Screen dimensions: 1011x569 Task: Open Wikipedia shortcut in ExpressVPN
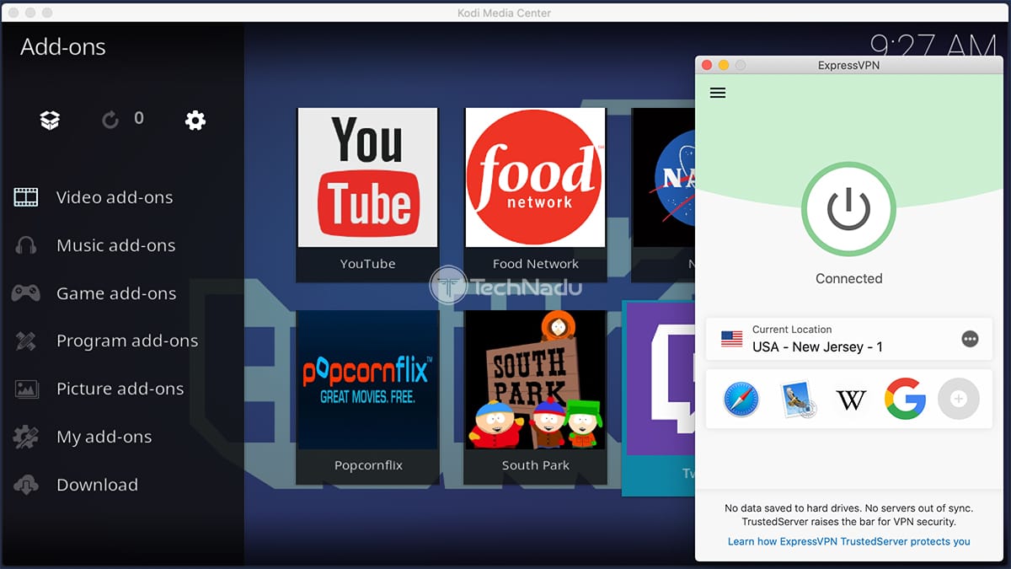(x=851, y=400)
